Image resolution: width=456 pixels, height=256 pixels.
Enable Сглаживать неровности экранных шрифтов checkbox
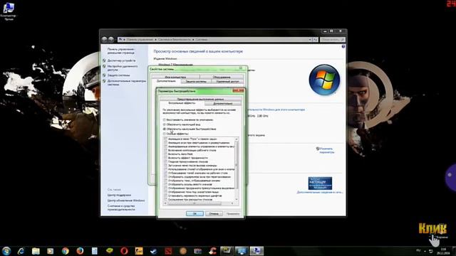[x=166, y=196]
